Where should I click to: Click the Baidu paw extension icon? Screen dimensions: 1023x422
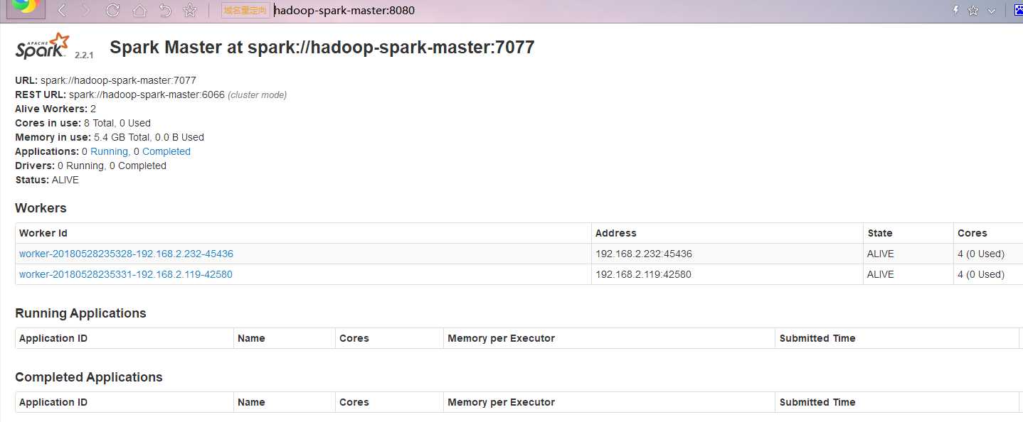pos(1018,10)
